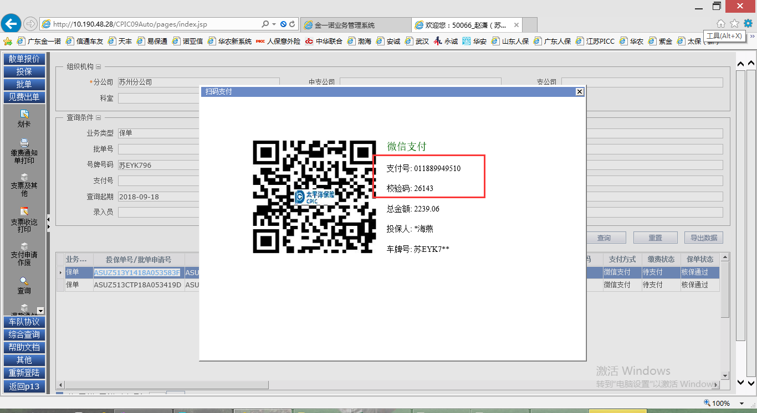
Task: Open the 综合查询 sidebar menu
Action: (x=24, y=334)
